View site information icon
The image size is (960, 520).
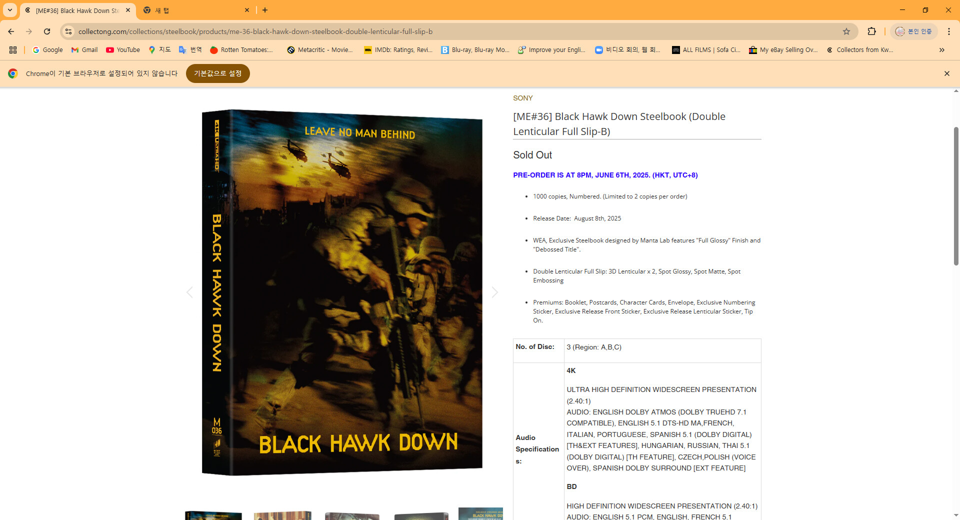click(68, 31)
